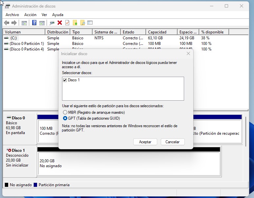Click the folder with magnifier search icon

click(x=82, y=23)
